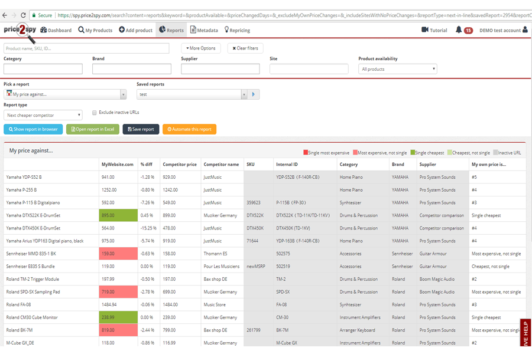Image resolution: width=532 pixels, height=354 pixels.
Task: Click Sennheiser E835 S Bundle row
Action: click(x=265, y=267)
